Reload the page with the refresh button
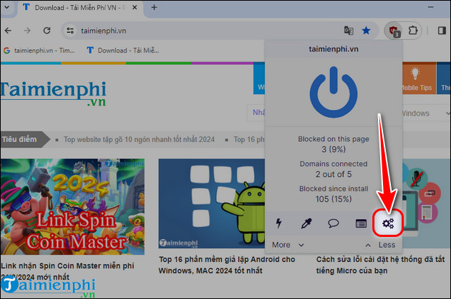 coord(47,31)
